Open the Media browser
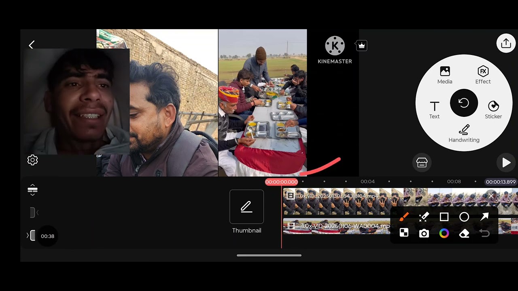 tap(445, 75)
